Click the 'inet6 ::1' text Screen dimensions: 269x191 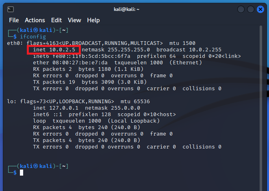point(48,115)
